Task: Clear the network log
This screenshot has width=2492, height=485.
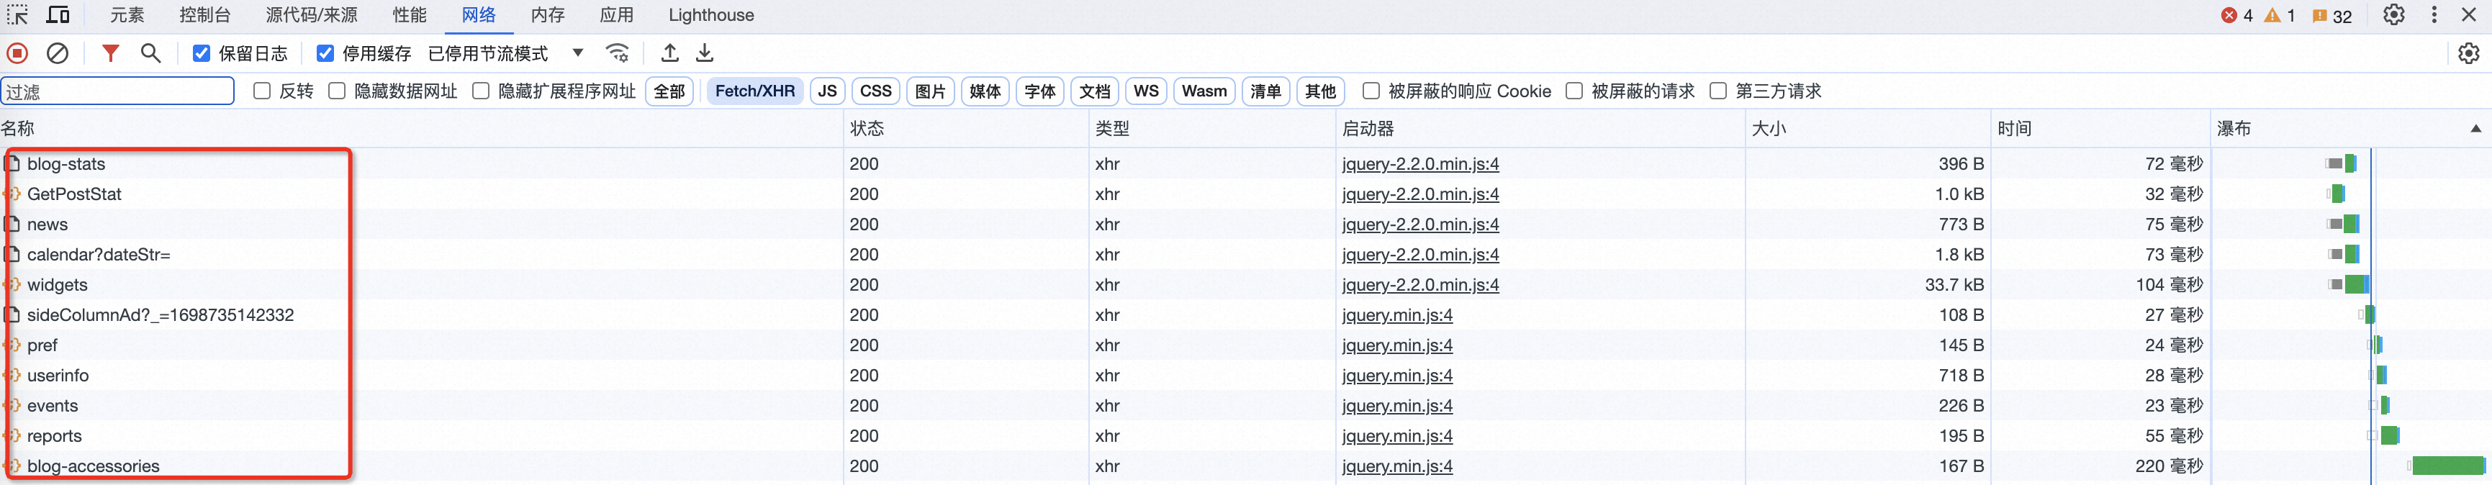Action: click(x=58, y=53)
